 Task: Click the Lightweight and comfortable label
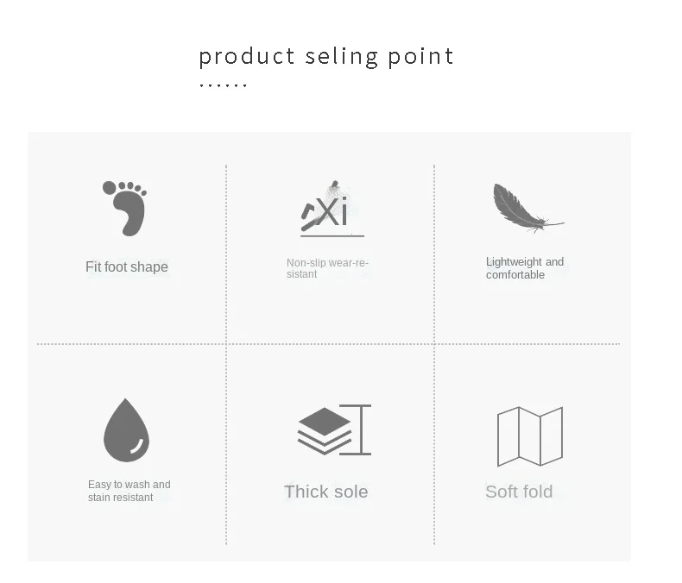(x=525, y=268)
